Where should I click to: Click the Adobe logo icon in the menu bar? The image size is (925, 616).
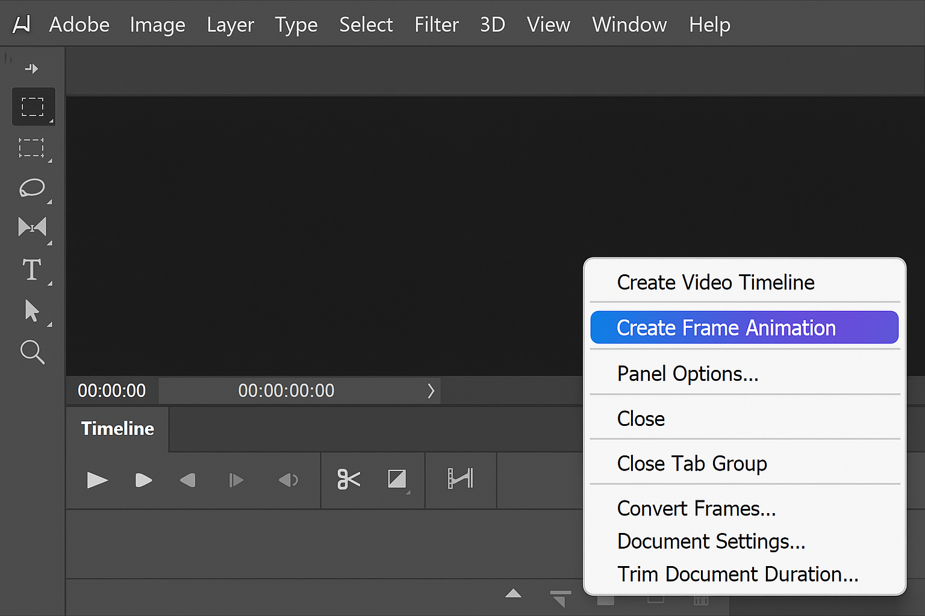pos(22,24)
